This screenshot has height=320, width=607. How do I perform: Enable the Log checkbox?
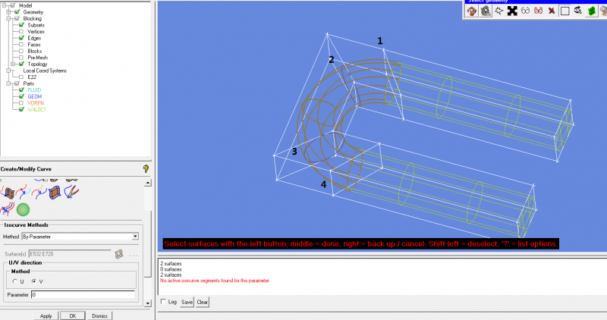point(163,301)
